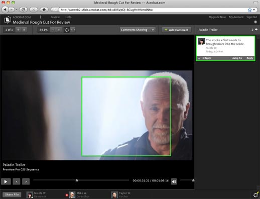Play the Paladin Trailer video

coord(6,181)
